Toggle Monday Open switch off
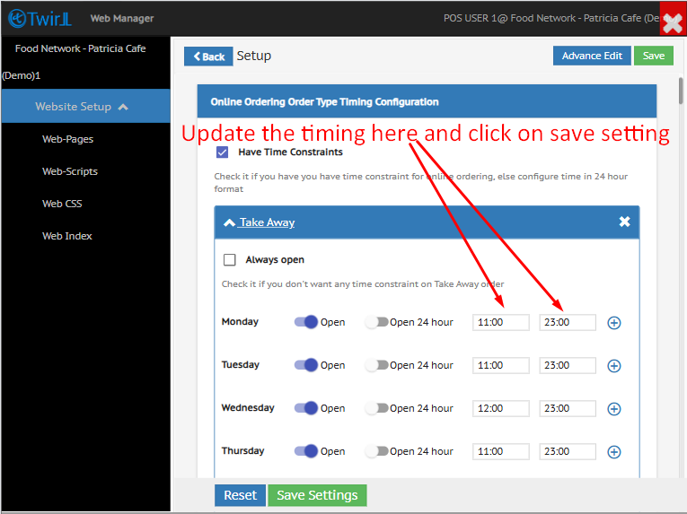 (x=306, y=322)
